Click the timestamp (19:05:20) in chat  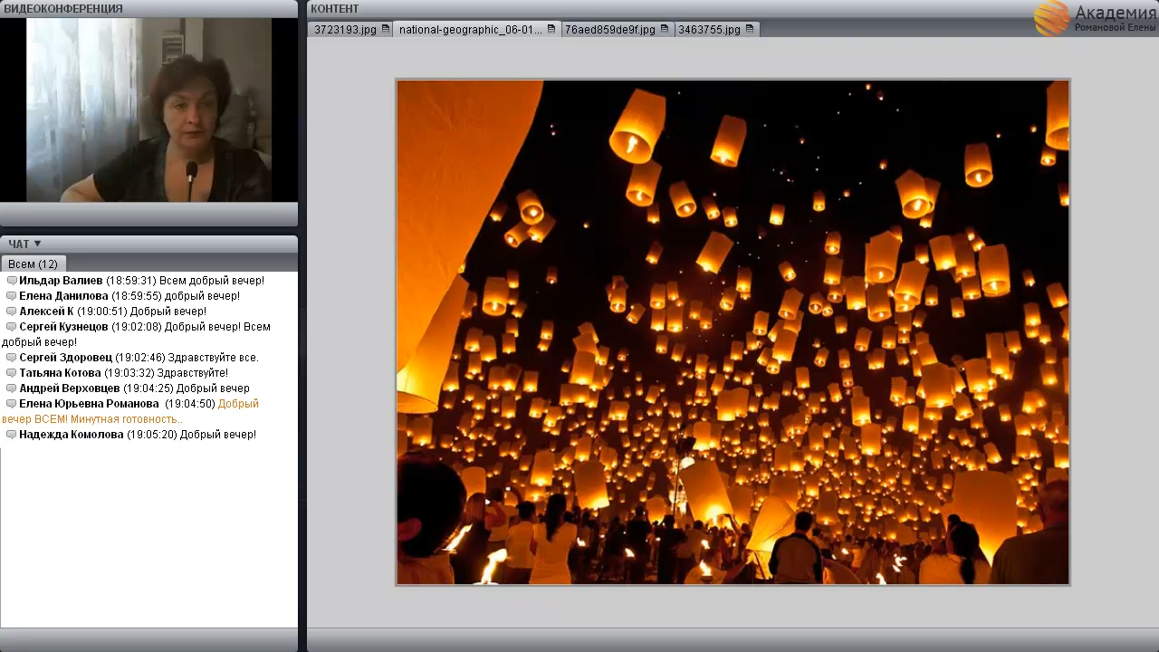(152, 435)
